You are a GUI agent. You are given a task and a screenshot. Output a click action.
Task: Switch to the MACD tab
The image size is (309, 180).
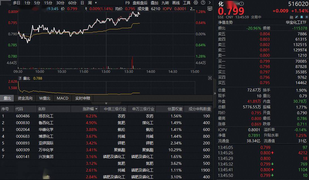pos(62,98)
